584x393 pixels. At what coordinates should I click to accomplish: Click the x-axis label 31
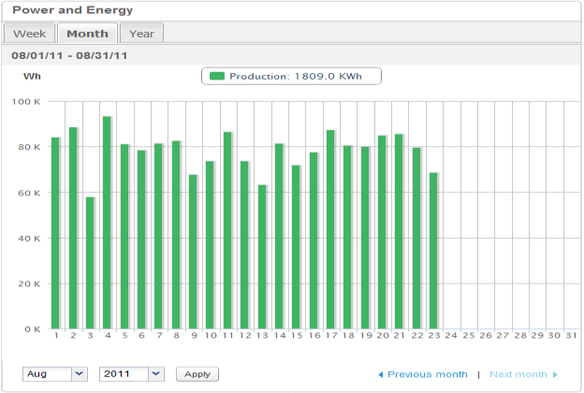pyautogui.click(x=571, y=336)
